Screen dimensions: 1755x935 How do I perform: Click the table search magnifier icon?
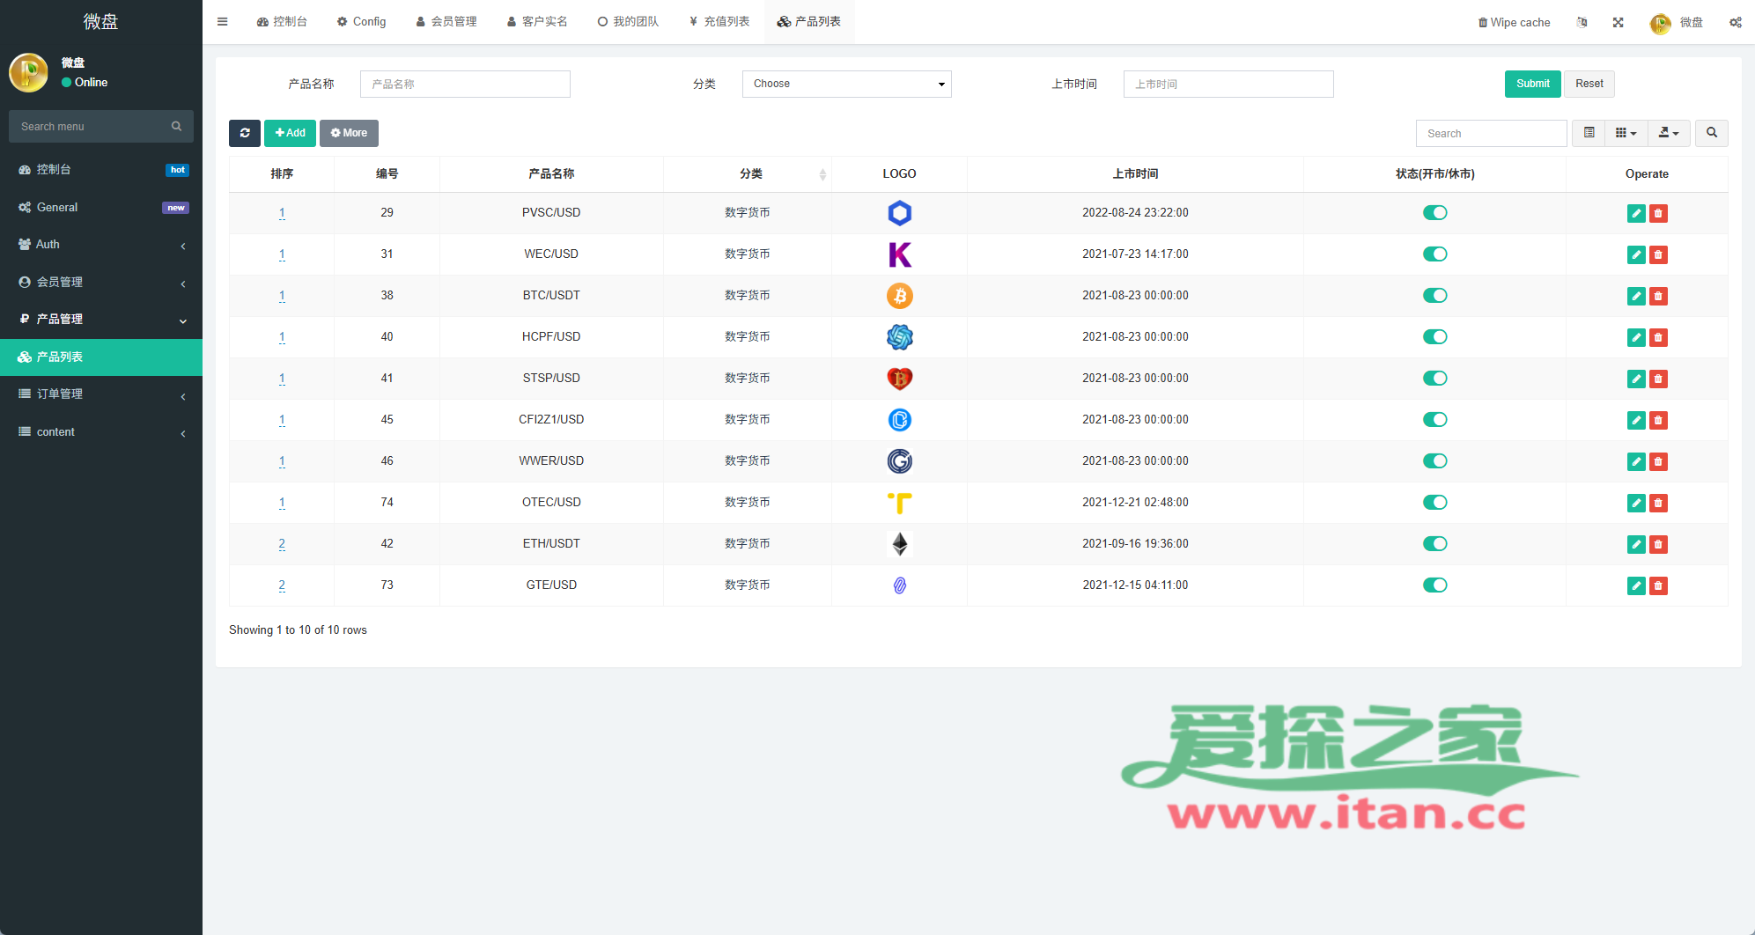pyautogui.click(x=1711, y=133)
